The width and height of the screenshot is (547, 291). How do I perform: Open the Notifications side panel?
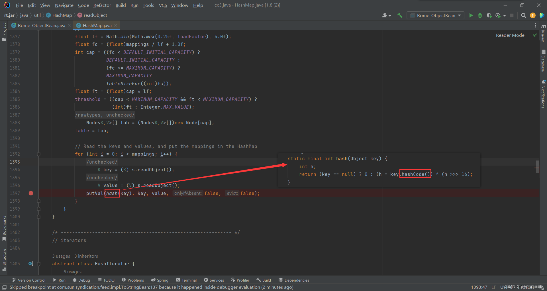[x=543, y=94]
